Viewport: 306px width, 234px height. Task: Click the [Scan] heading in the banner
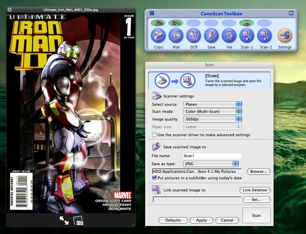point(212,76)
